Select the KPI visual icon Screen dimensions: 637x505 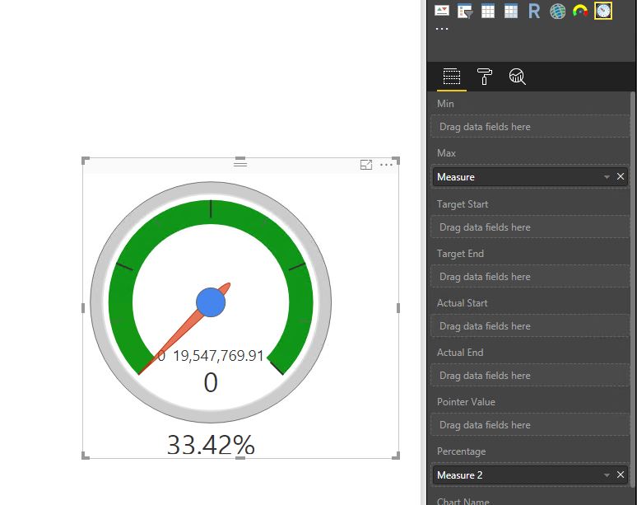442,11
